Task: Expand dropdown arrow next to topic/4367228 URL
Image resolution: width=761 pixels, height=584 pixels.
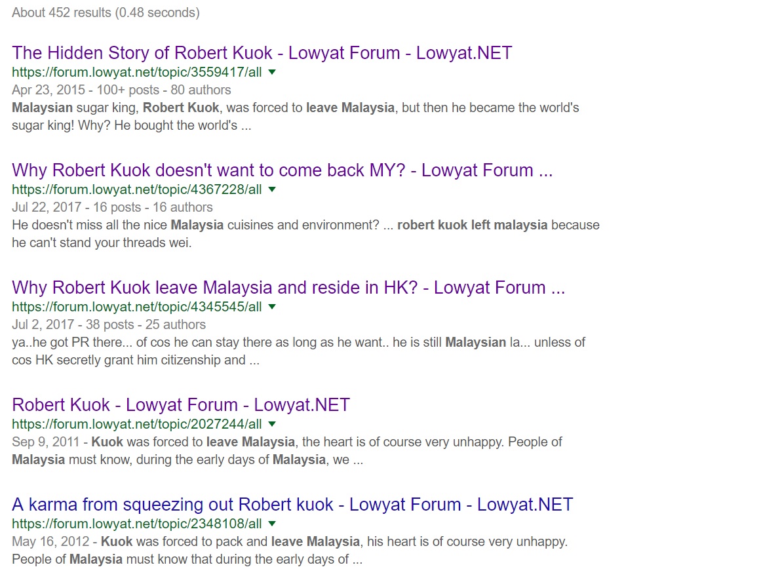Action: click(272, 189)
